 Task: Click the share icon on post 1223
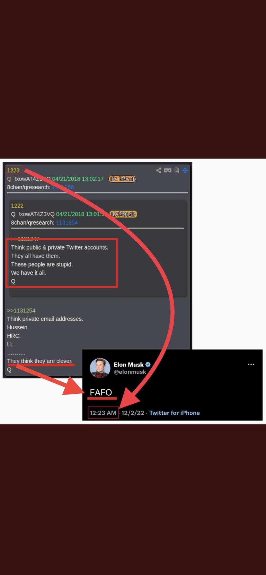[x=159, y=170]
